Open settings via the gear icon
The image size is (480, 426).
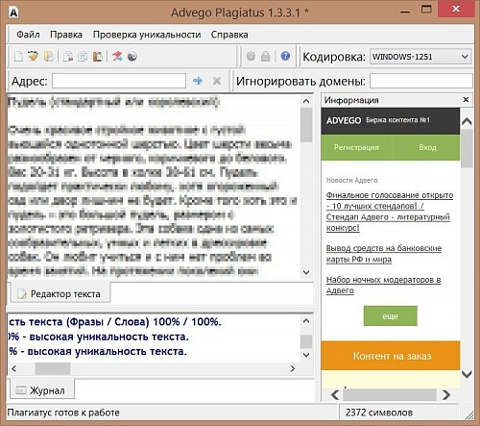click(251, 57)
